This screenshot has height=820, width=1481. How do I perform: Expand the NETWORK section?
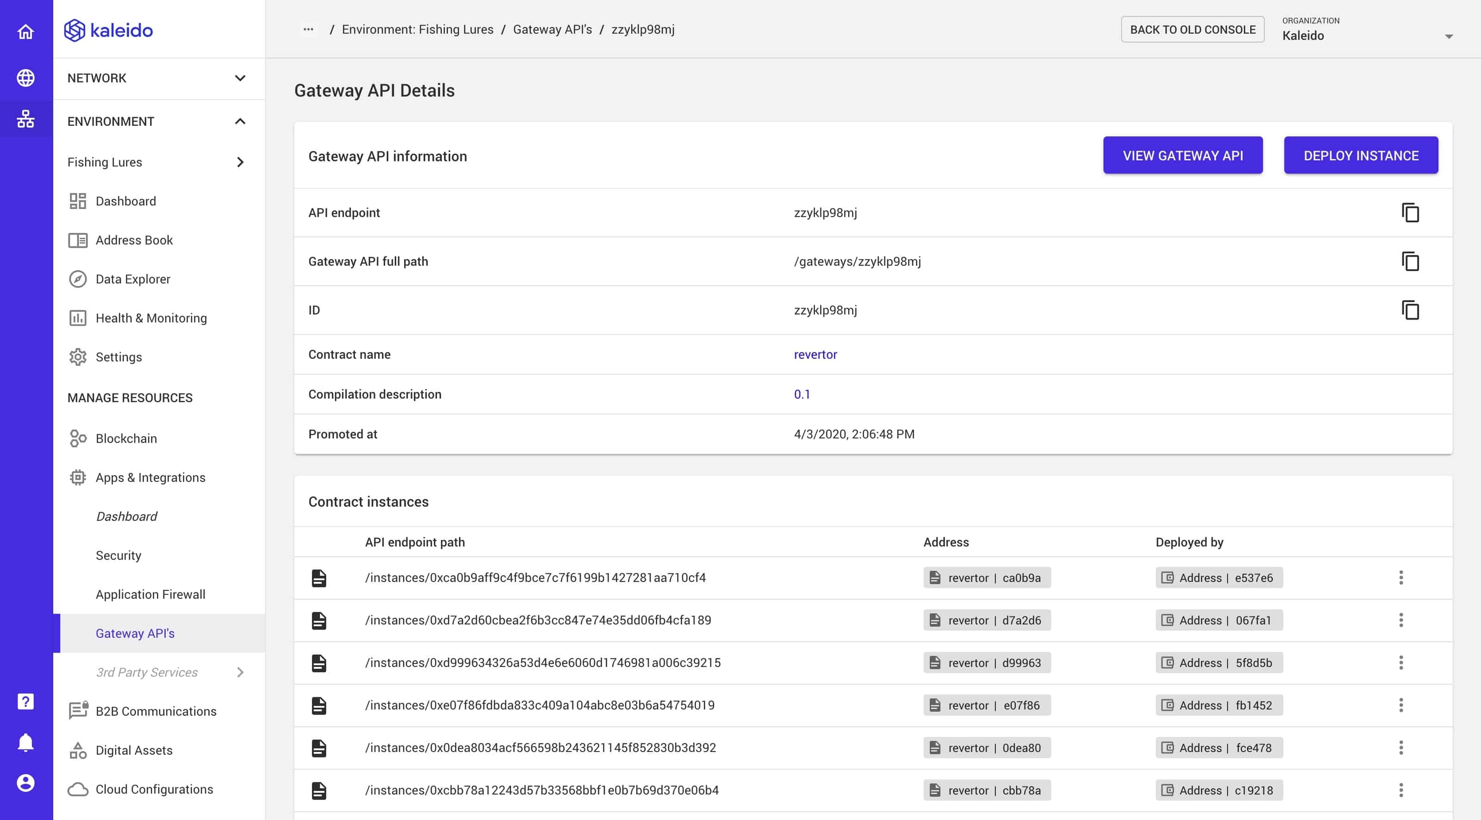click(x=241, y=78)
